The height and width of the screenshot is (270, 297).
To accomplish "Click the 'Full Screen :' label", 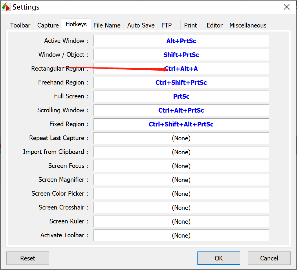I will (71, 96).
